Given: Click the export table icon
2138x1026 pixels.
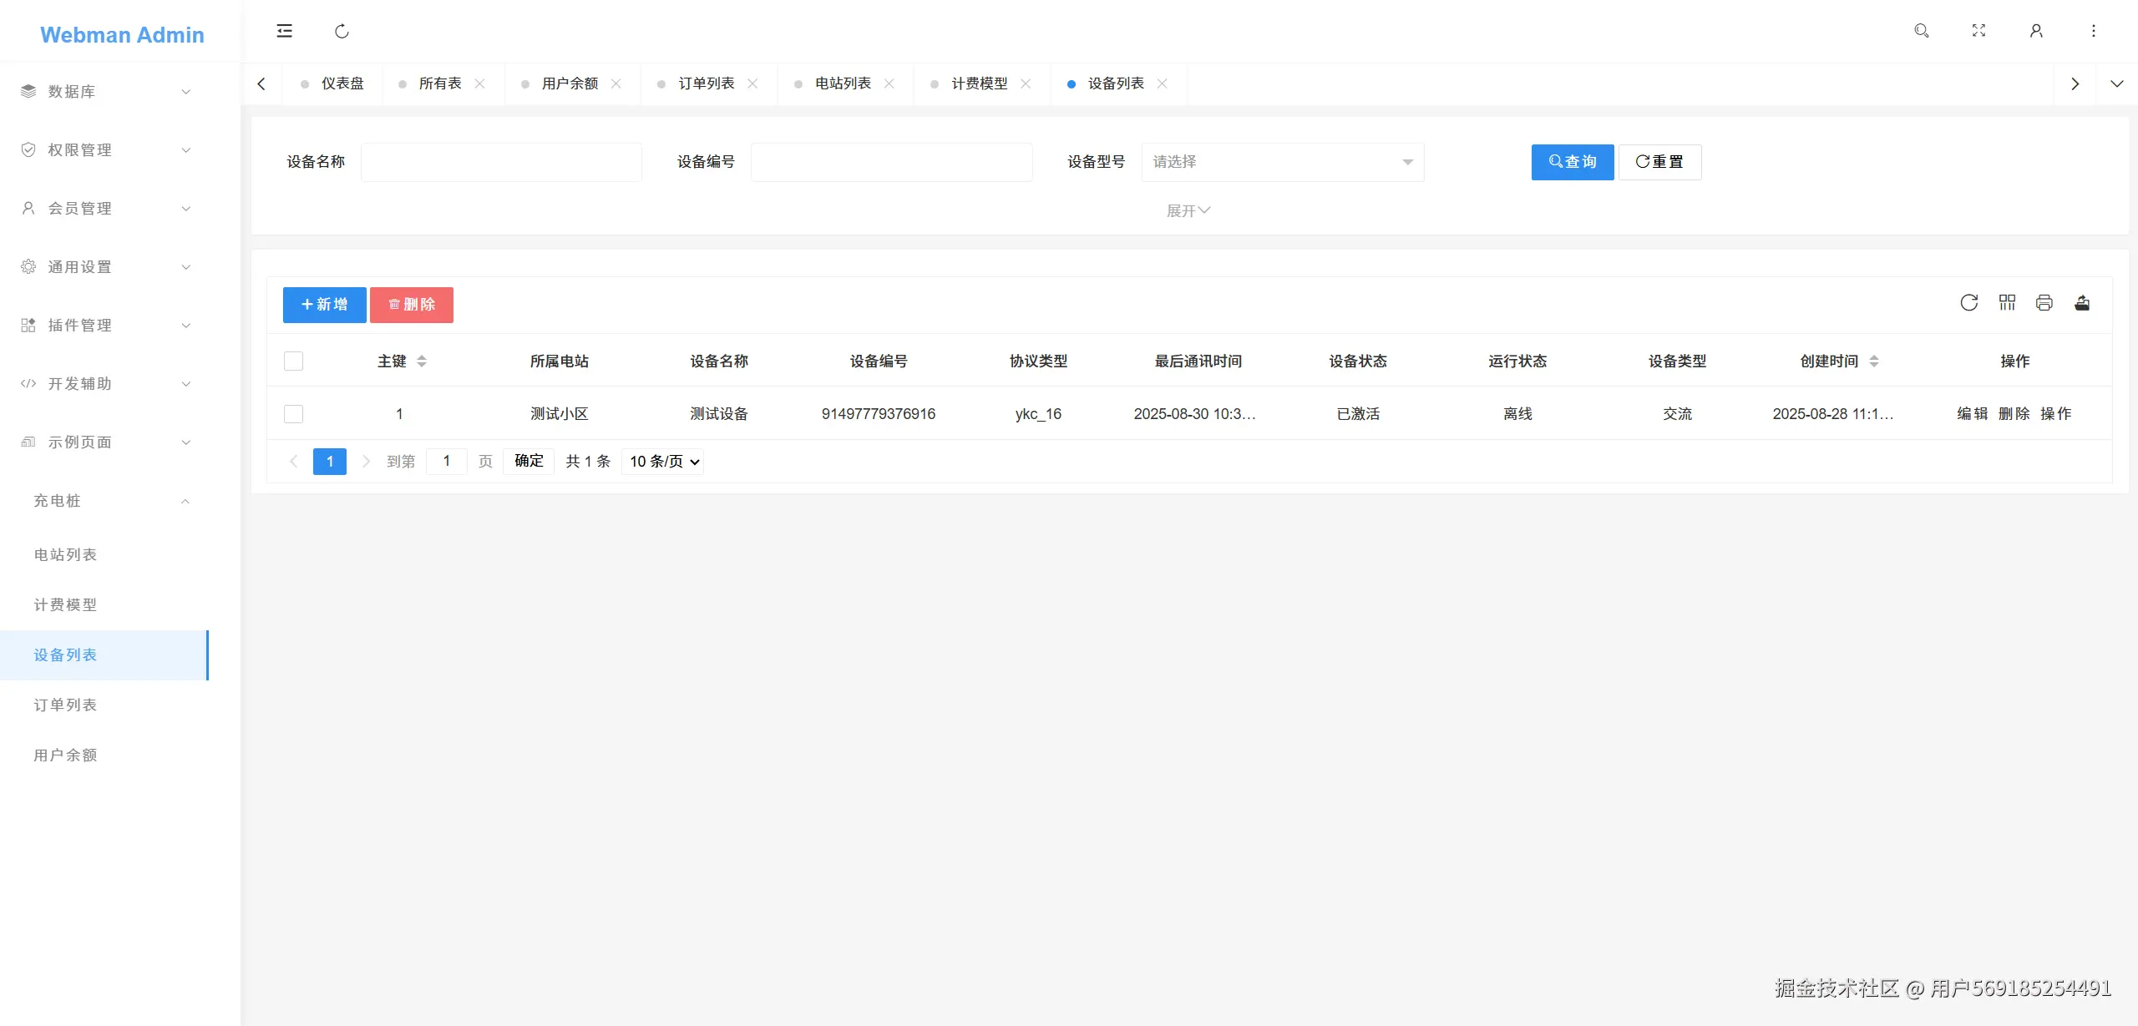Looking at the screenshot, I should pos(2082,303).
